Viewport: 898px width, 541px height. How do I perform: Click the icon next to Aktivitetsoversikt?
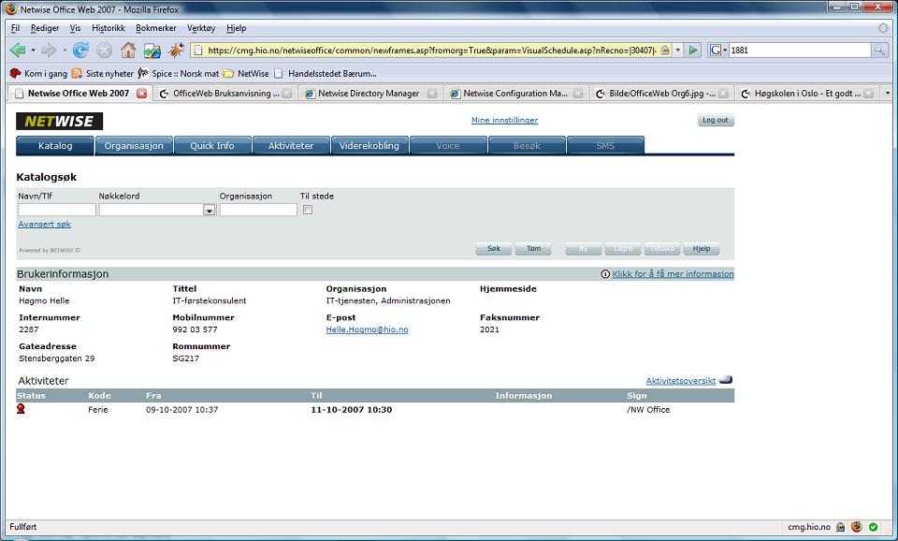click(726, 380)
